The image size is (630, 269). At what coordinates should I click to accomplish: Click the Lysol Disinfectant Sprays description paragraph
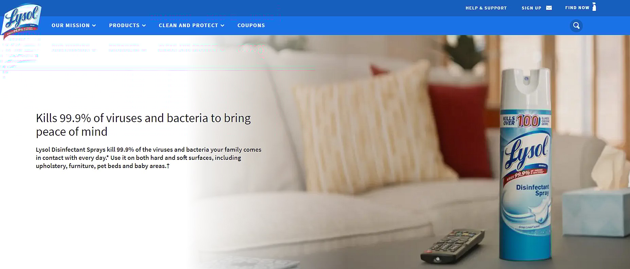(x=148, y=158)
